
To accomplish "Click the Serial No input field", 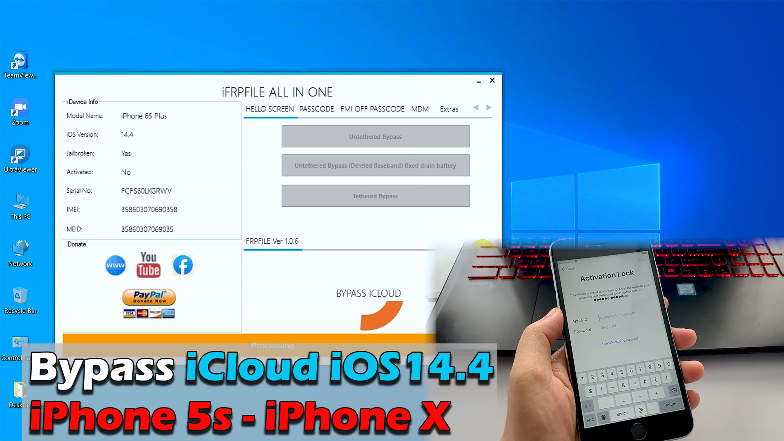I will pos(145,190).
